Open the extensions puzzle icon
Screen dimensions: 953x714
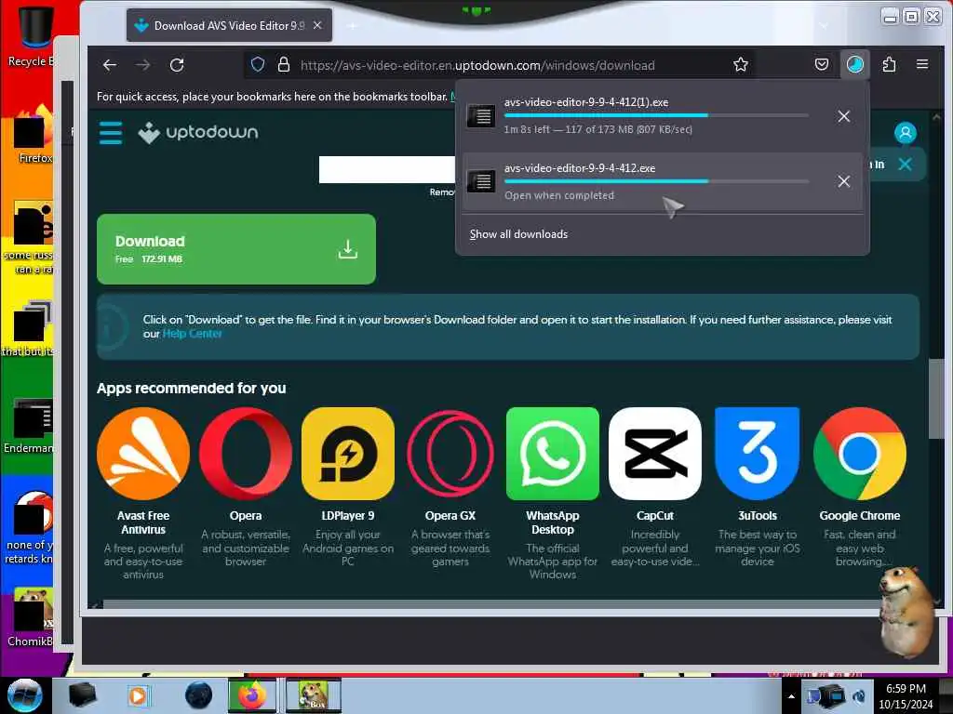[x=889, y=64]
